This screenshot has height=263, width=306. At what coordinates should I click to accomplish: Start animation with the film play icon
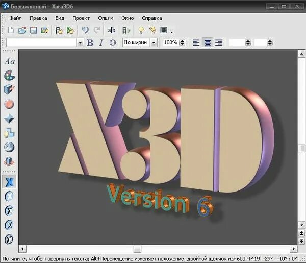coord(126,30)
